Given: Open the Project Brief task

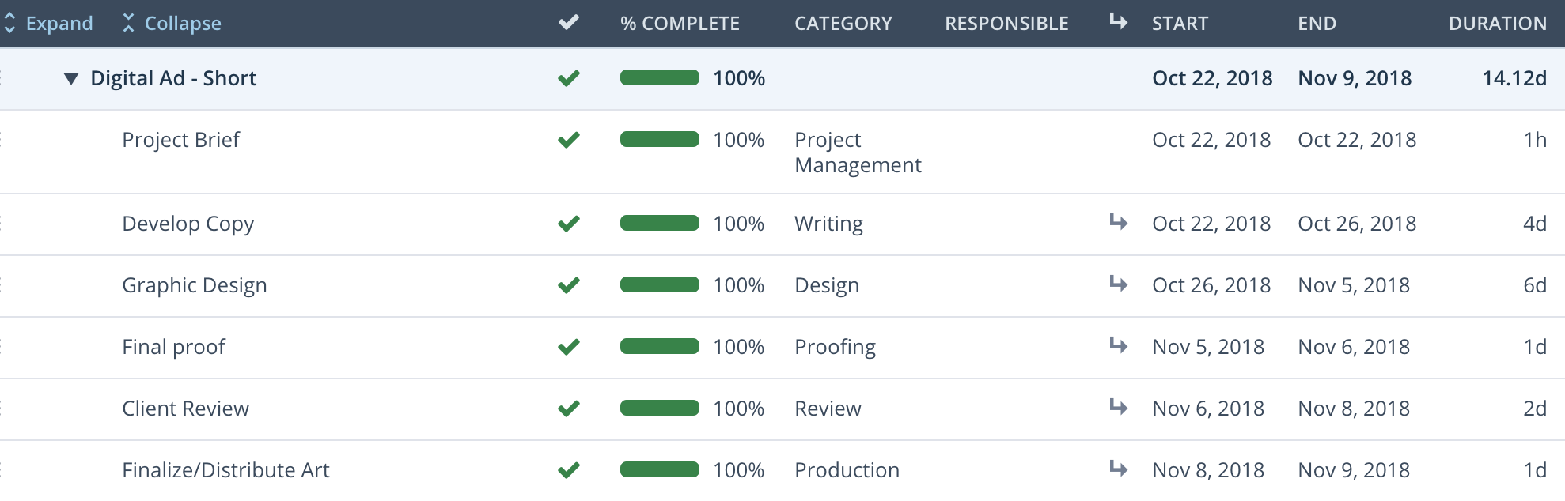Looking at the screenshot, I should point(180,140).
